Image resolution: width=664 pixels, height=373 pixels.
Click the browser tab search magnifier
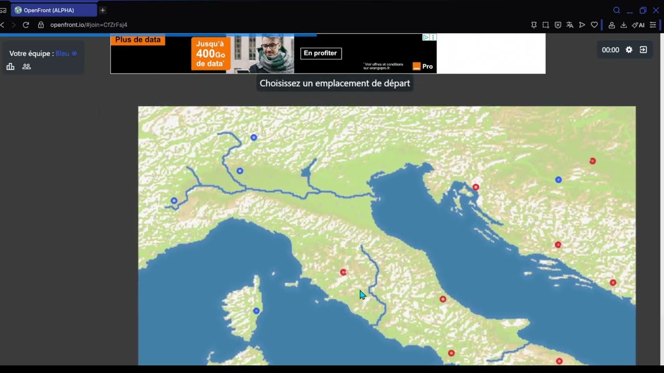coord(616,10)
